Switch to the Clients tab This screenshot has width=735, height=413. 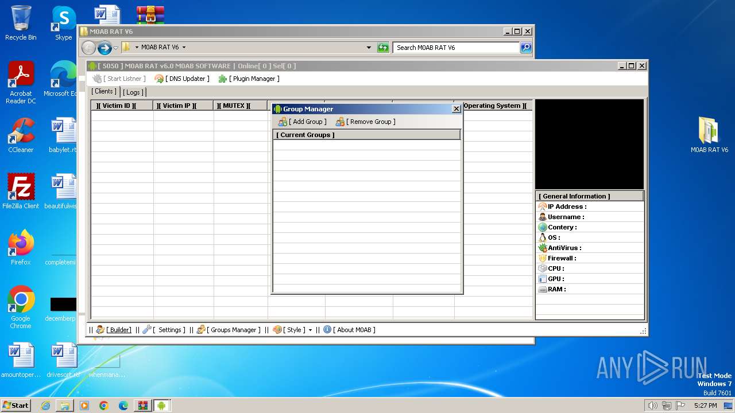[104, 91]
